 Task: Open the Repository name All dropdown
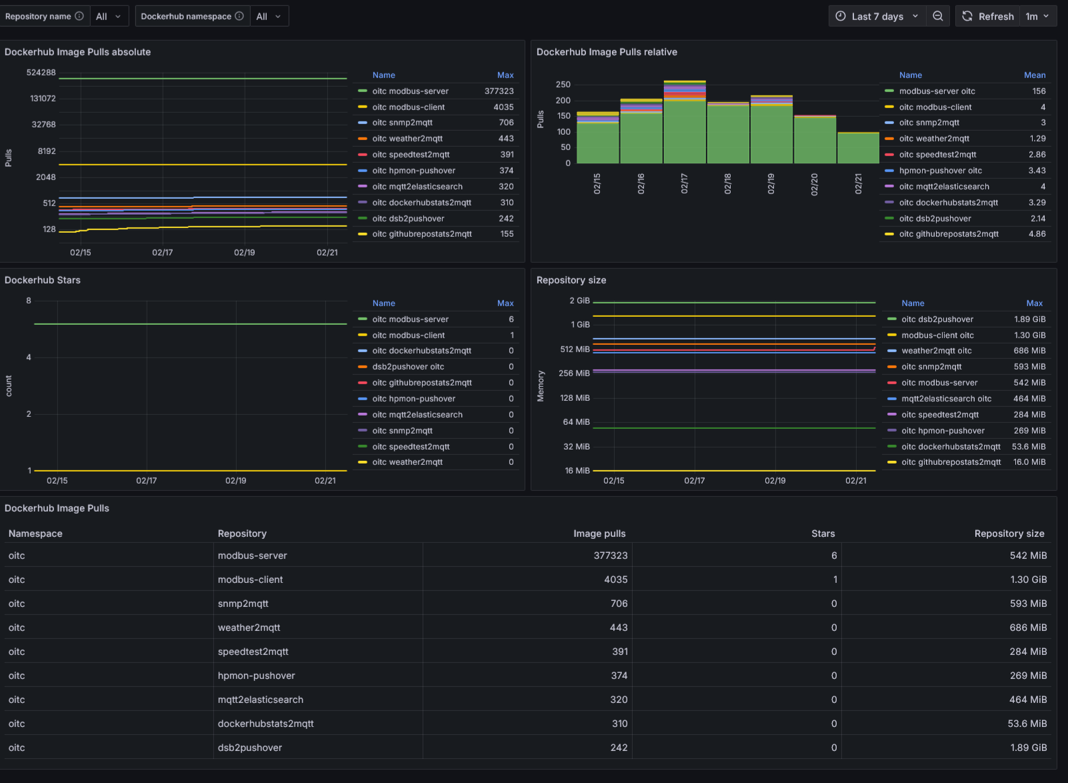108,16
